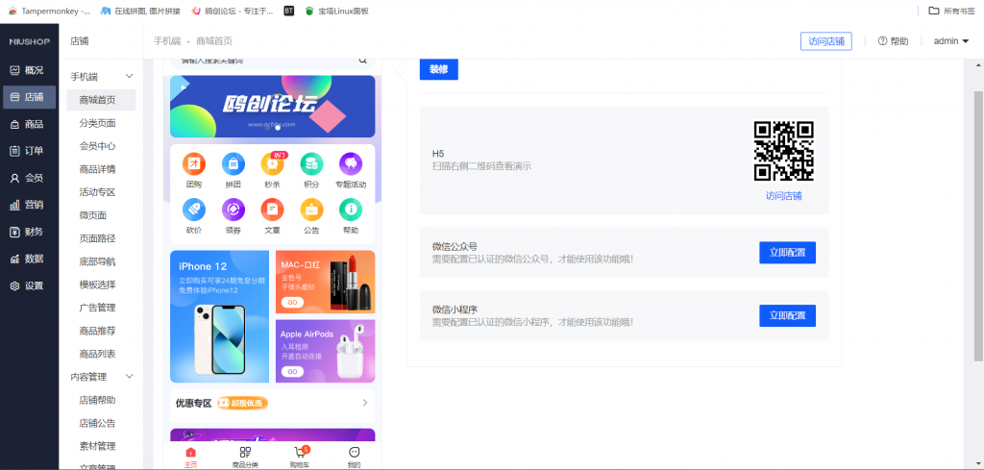The width and height of the screenshot is (984, 470).
Task: Tap the 购物车 cart icon
Action: click(x=300, y=453)
